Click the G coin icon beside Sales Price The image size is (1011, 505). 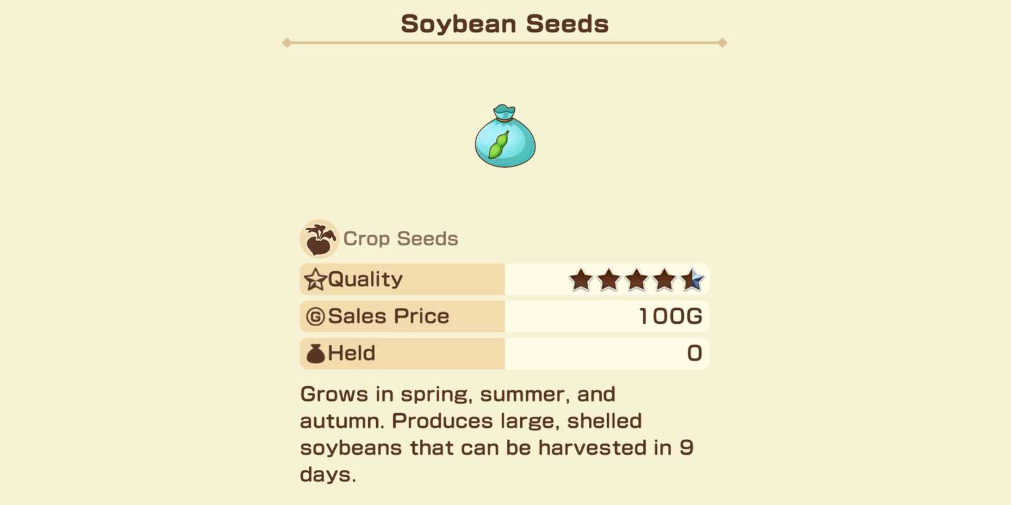coord(315,316)
